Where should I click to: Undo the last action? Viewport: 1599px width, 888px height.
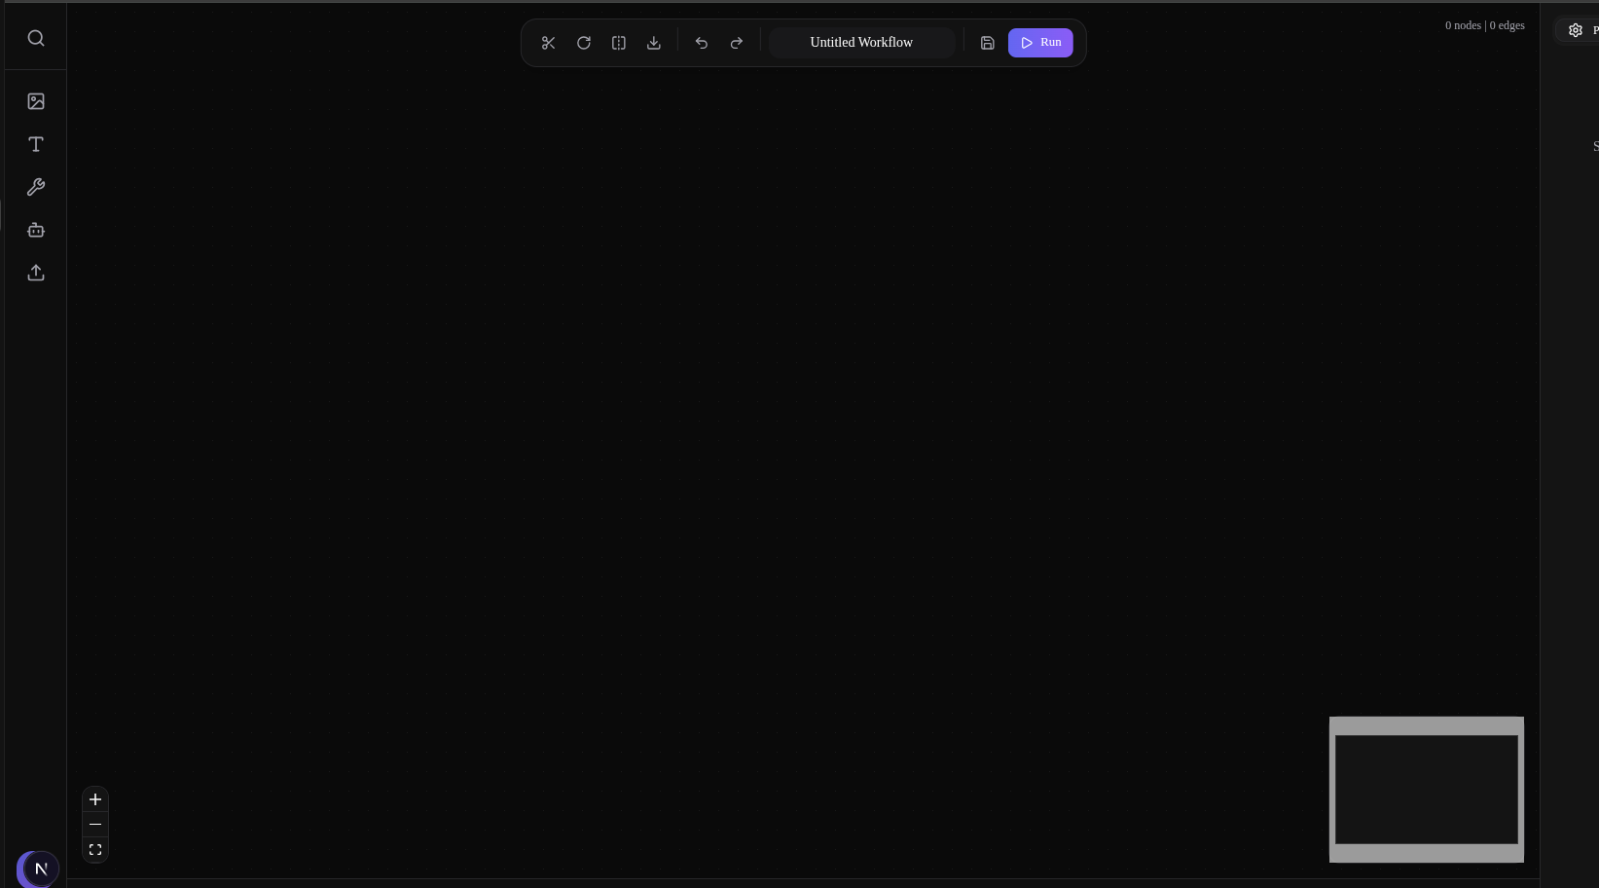pyautogui.click(x=702, y=43)
